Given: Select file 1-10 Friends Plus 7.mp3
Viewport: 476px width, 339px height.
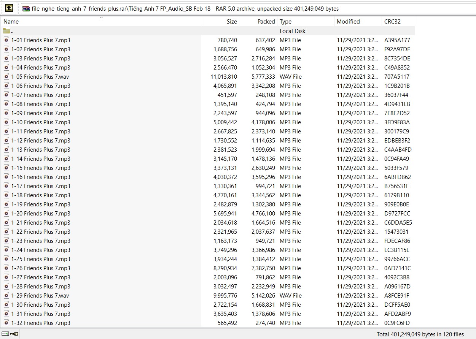Looking at the screenshot, I should (41, 122).
